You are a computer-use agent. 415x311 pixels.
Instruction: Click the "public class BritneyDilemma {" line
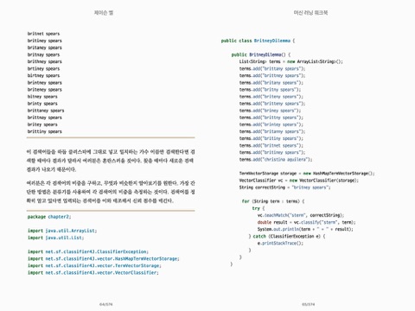258,41
